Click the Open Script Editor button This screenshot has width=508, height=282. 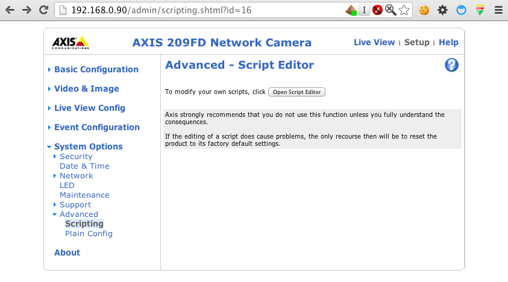tap(296, 92)
